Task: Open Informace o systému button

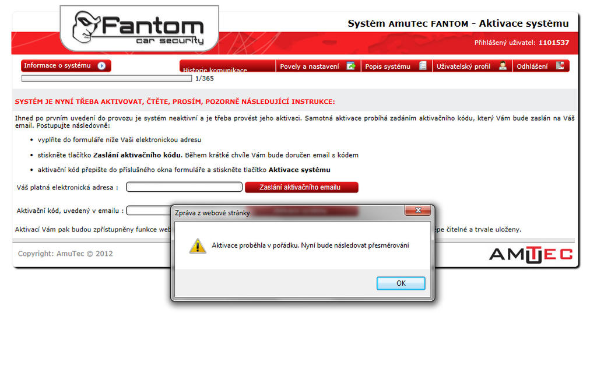Action: (66, 65)
